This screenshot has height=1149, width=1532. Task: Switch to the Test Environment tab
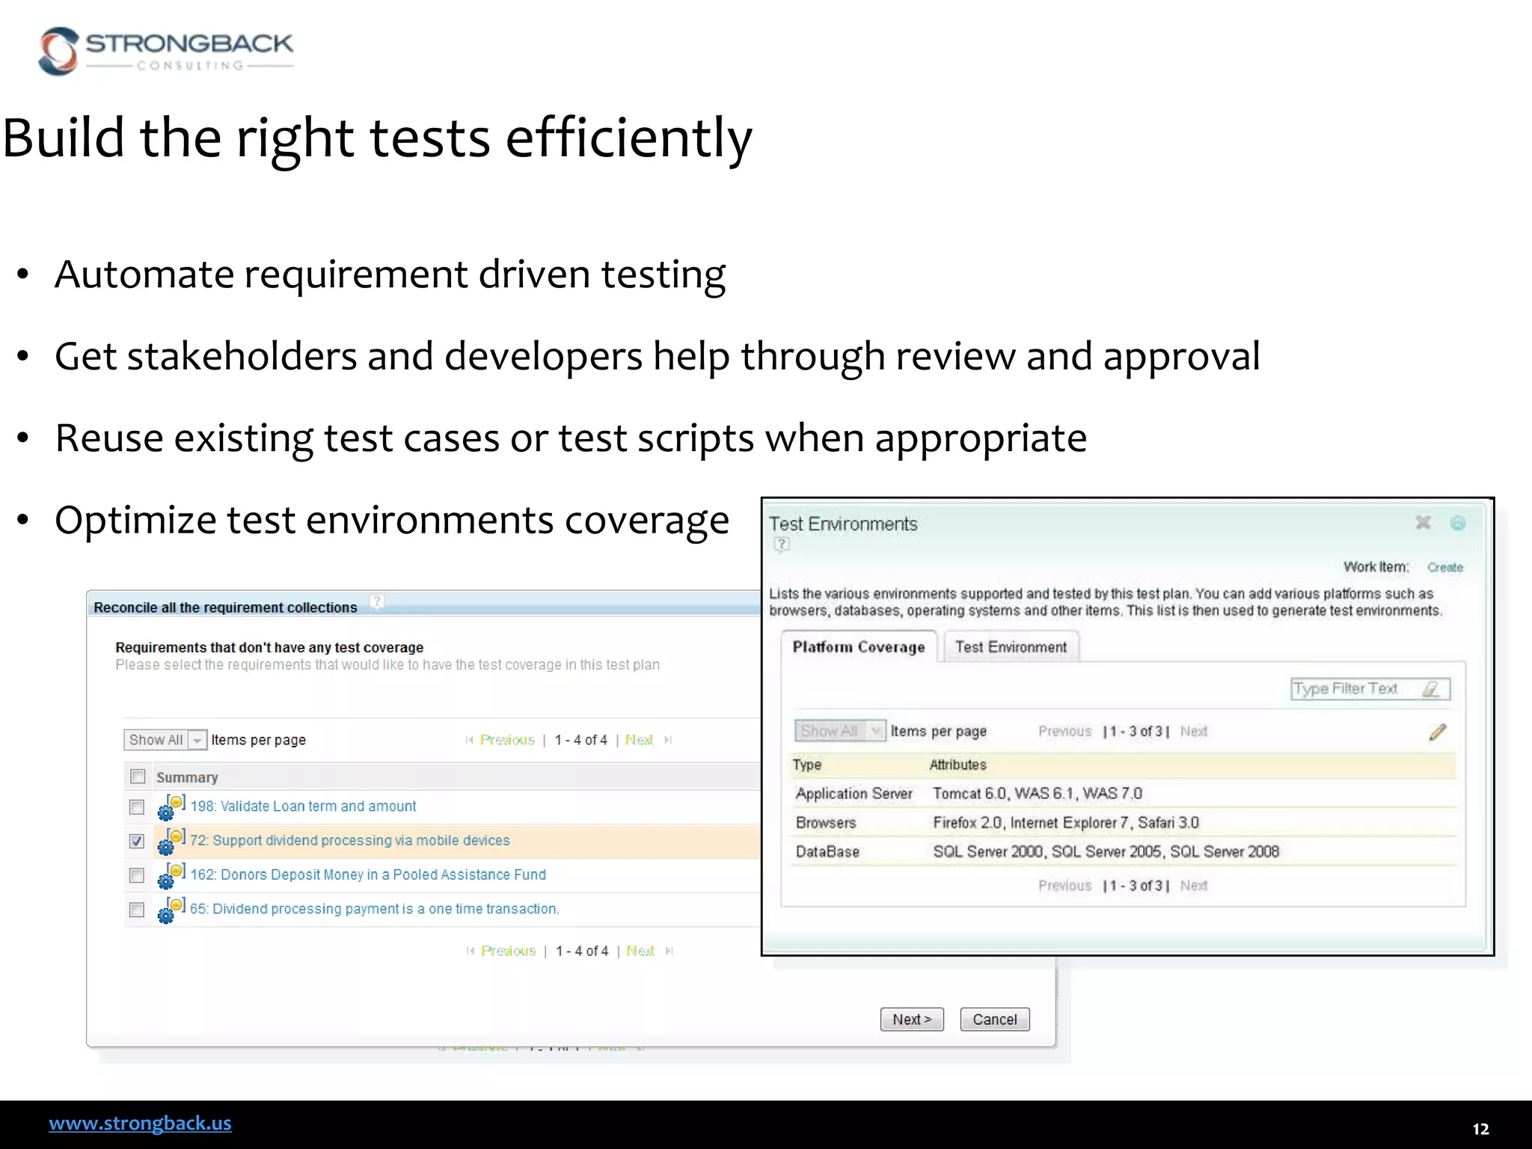(1011, 647)
